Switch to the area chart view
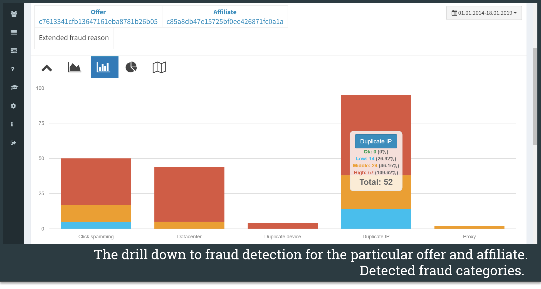 click(x=75, y=67)
